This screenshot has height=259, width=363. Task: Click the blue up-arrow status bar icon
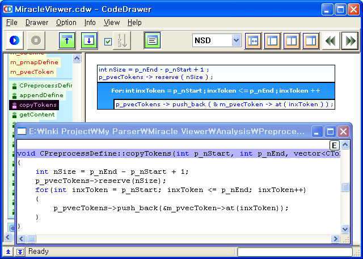[8, 252]
